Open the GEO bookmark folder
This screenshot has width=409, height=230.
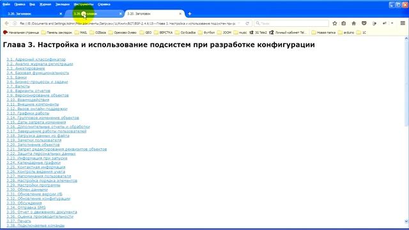click(146, 33)
